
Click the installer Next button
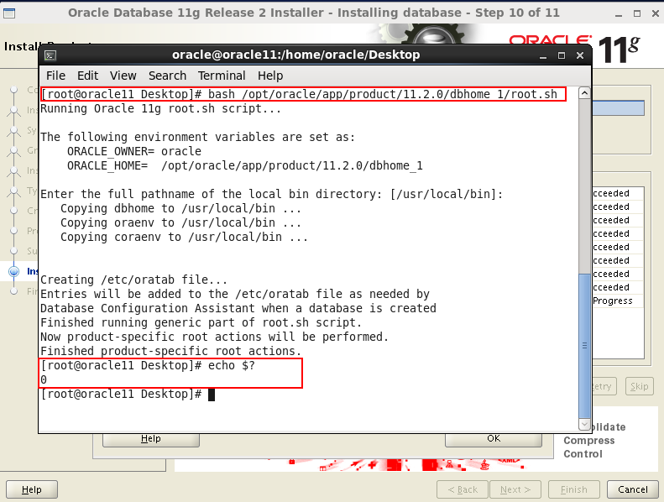(515, 489)
